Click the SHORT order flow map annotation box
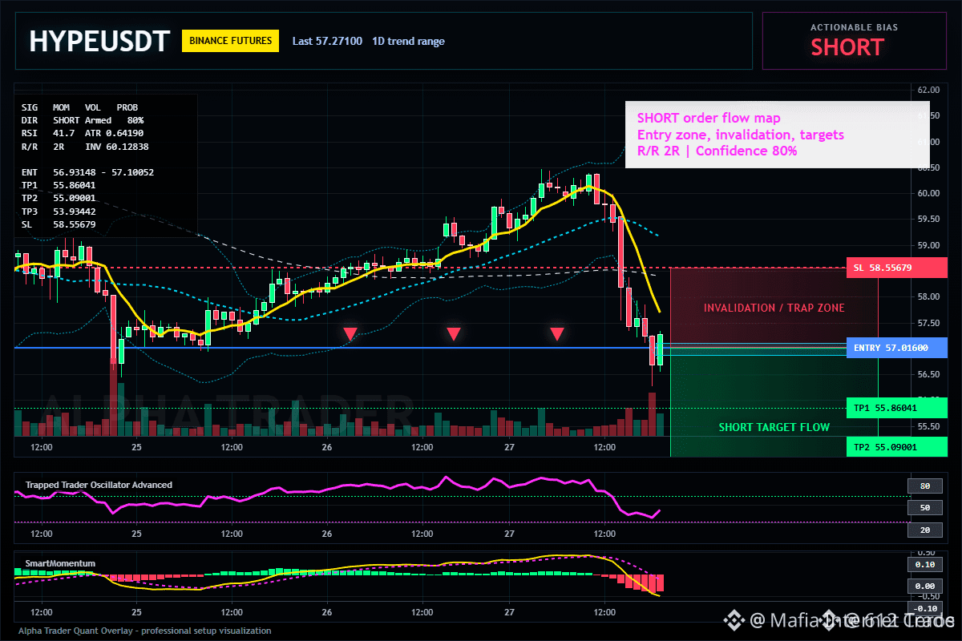Image resolution: width=962 pixels, height=641 pixels. coord(777,135)
